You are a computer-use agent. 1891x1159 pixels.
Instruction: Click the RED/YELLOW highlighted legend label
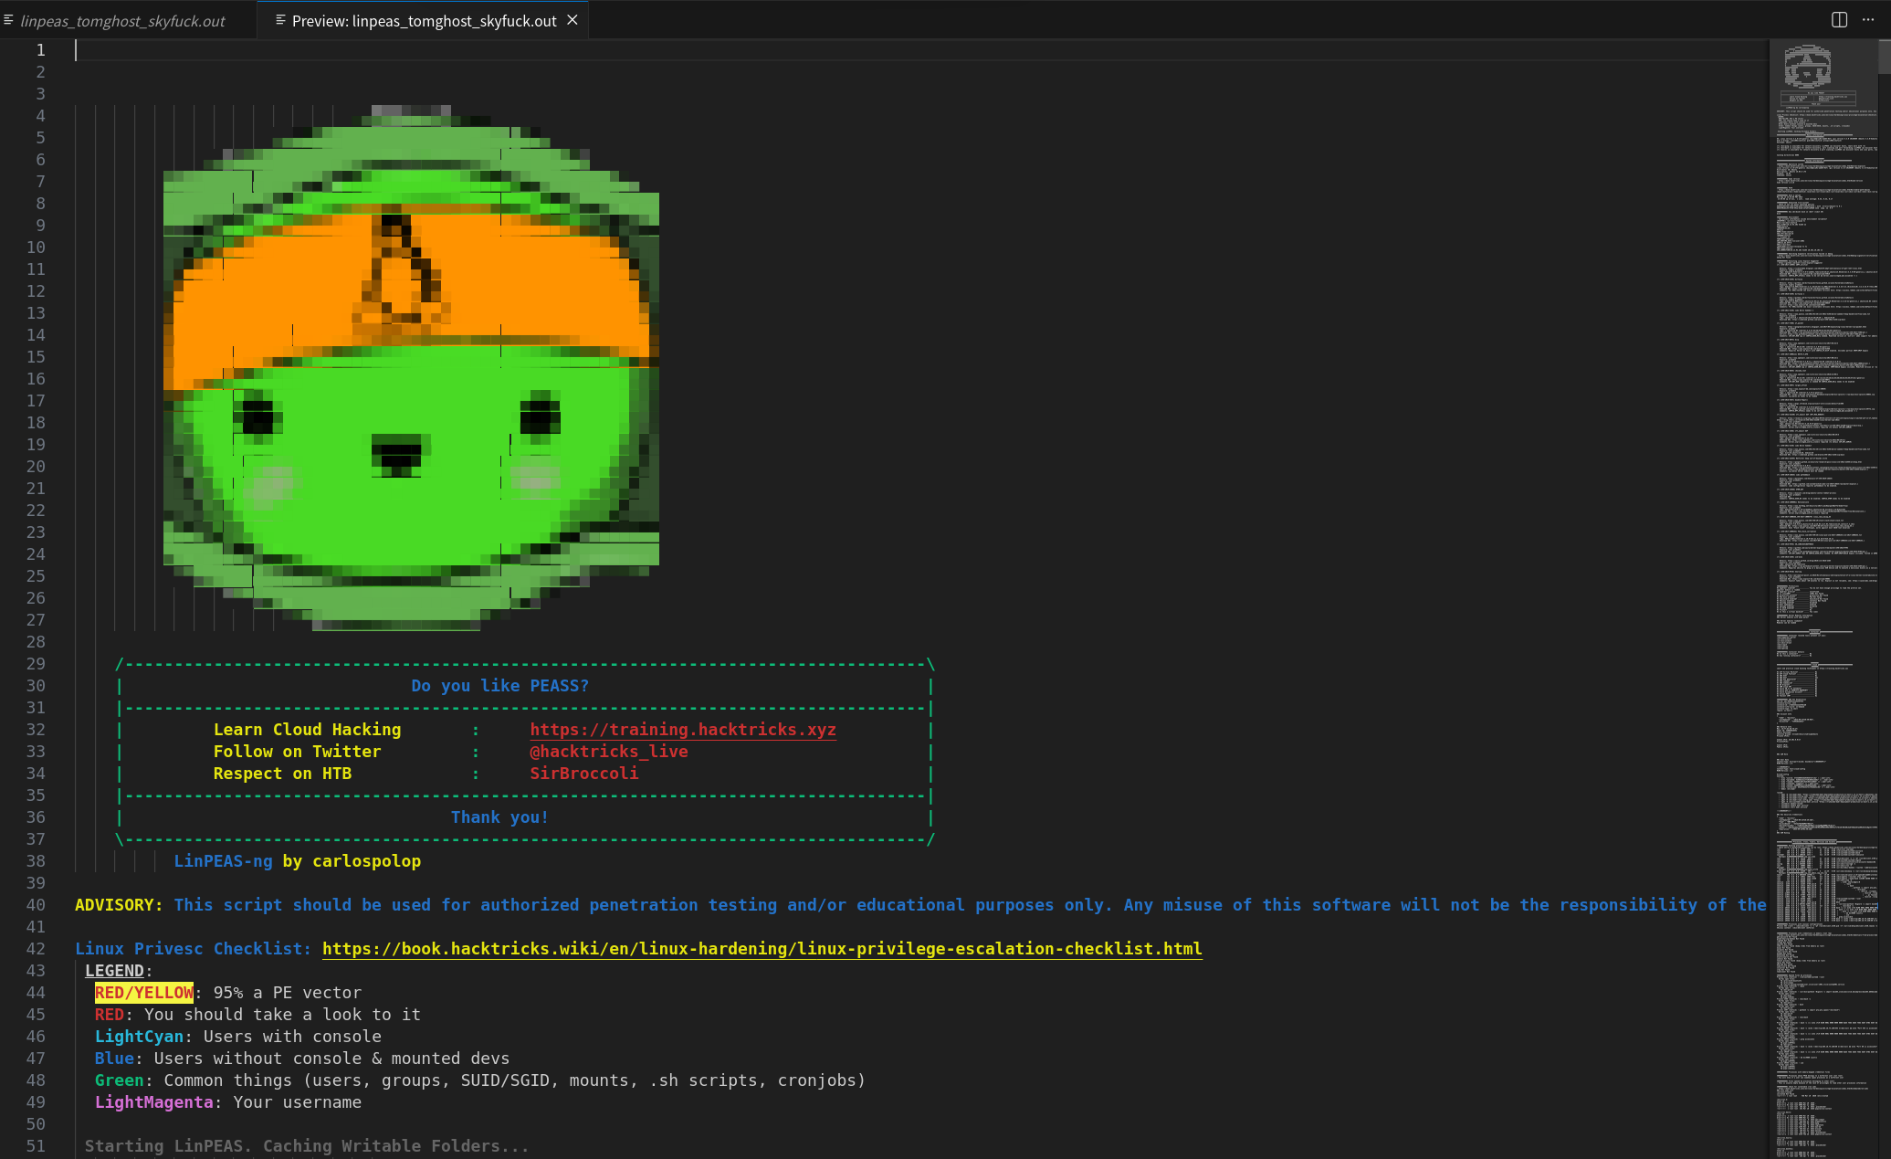pos(143,992)
